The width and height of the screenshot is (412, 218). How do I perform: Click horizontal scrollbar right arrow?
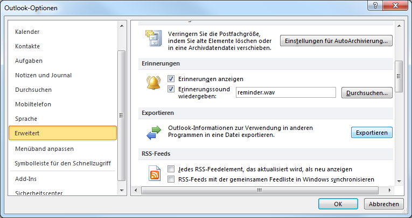(x=389, y=190)
